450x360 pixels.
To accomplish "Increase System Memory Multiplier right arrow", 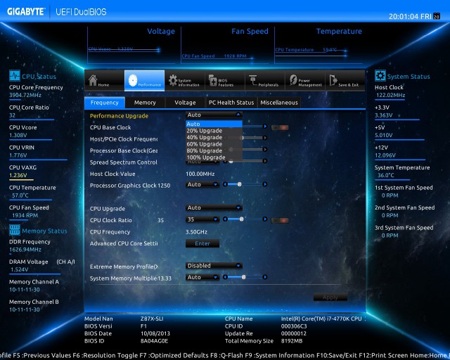I will point(265,277).
